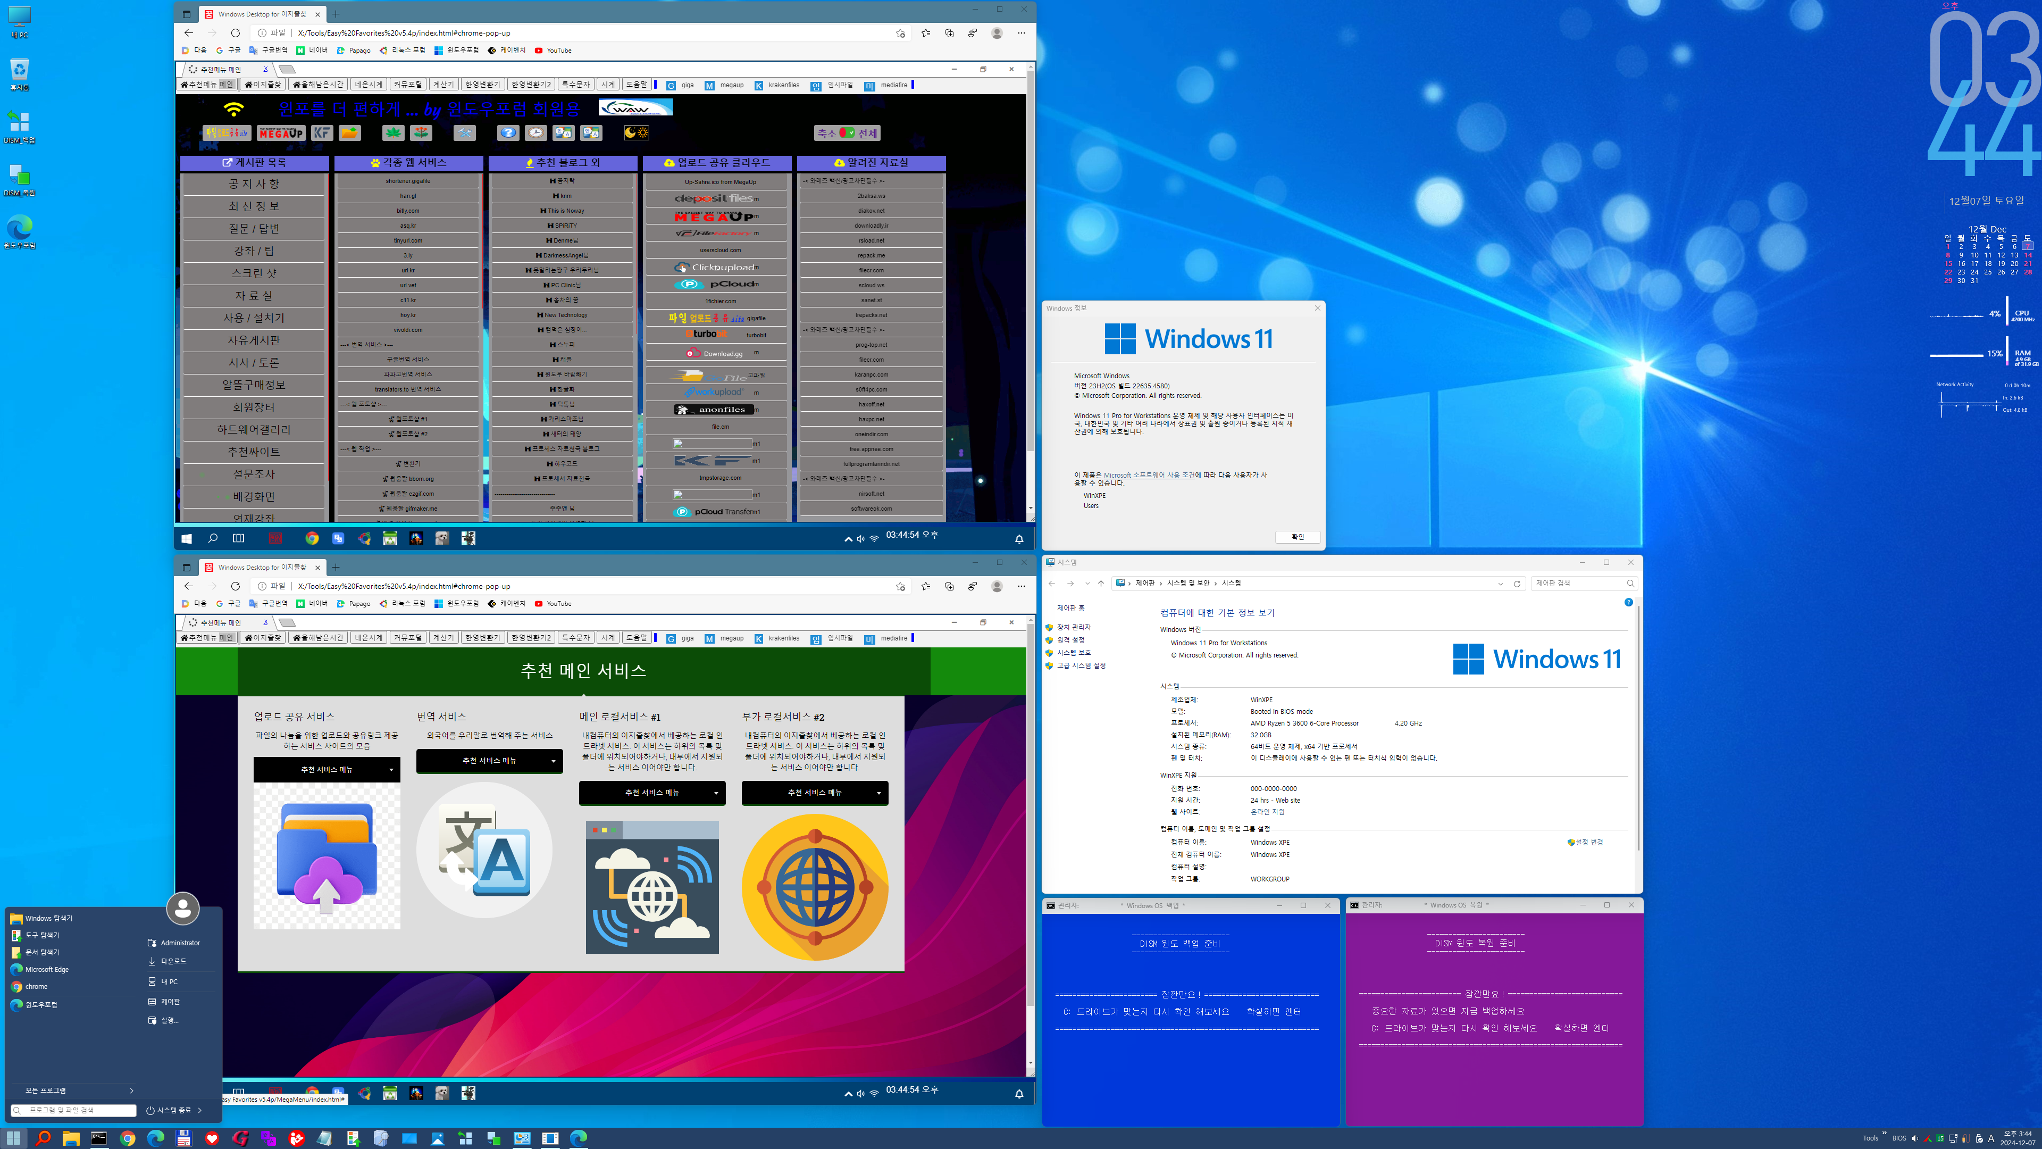This screenshot has width=2042, height=1149.
Task: Refresh page in top Edge window
Action: click(x=236, y=32)
